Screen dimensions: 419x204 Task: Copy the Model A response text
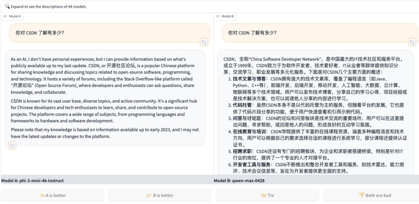(12, 145)
